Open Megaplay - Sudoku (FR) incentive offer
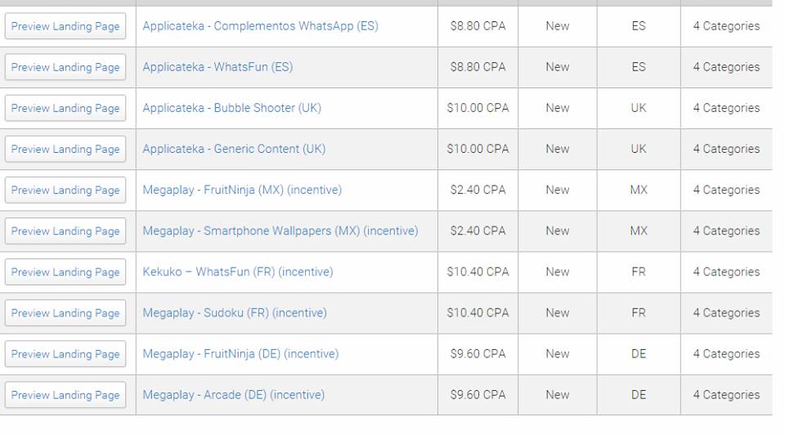The height and width of the screenshot is (435, 785). coord(235,312)
